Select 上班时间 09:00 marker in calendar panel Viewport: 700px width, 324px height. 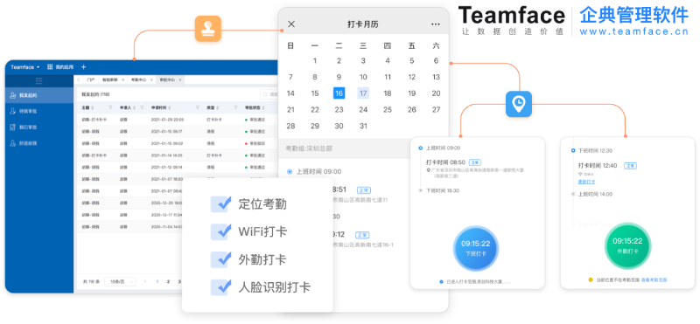pyautogui.click(x=290, y=171)
